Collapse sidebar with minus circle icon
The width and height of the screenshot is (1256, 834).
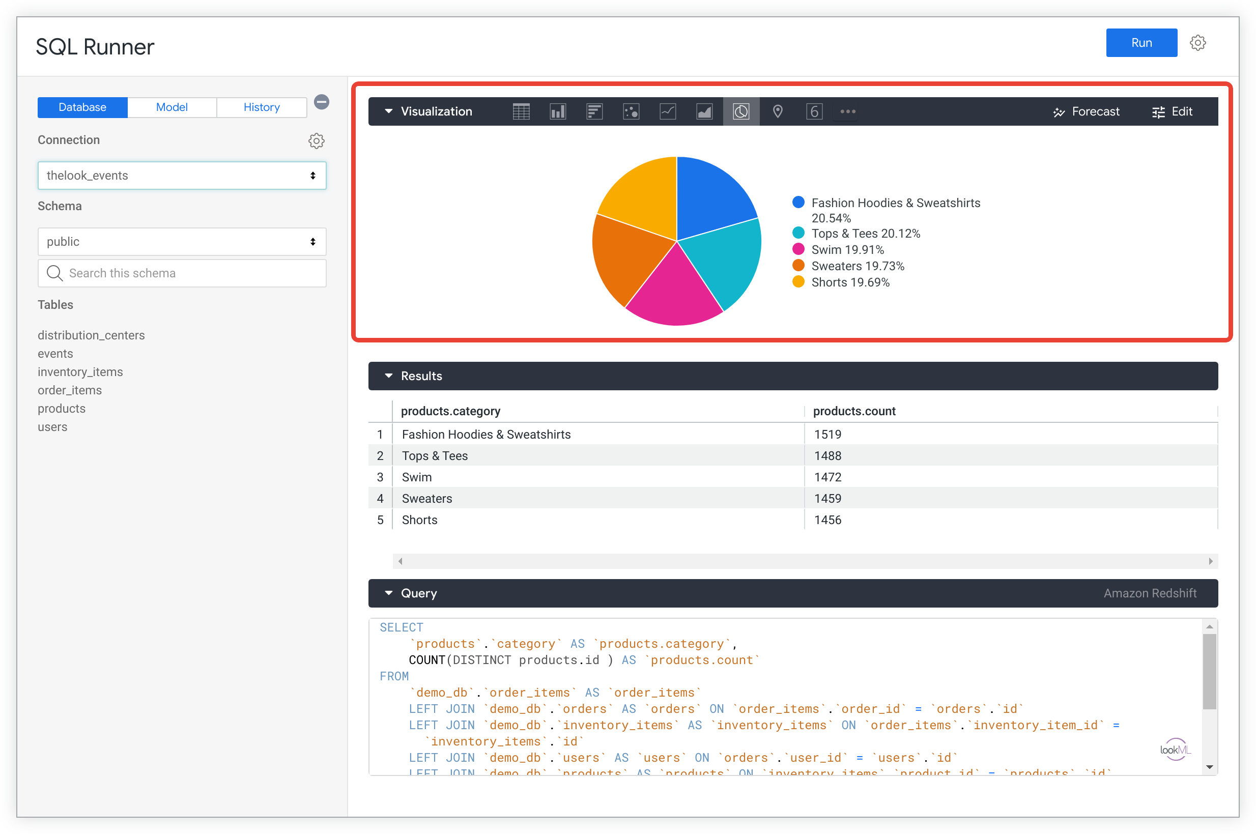[321, 102]
